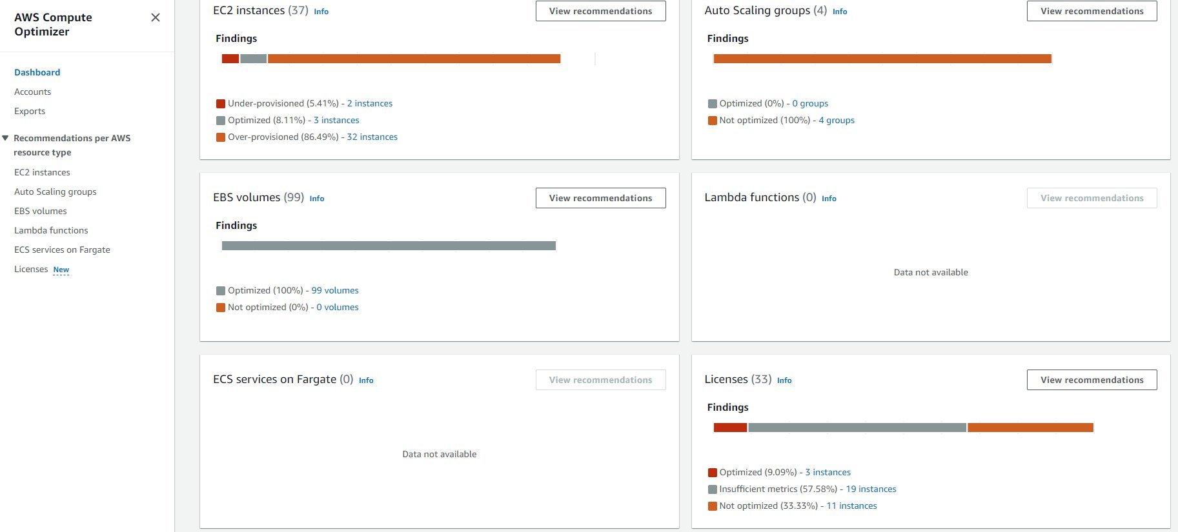Select EBS volumes in sidebar
Screen dimensions: 1178x532
click(41, 211)
